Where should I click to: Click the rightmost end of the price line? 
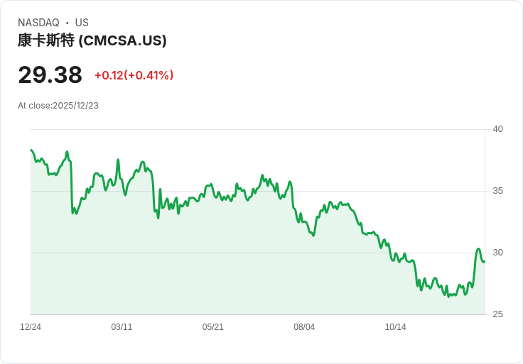tap(484, 261)
